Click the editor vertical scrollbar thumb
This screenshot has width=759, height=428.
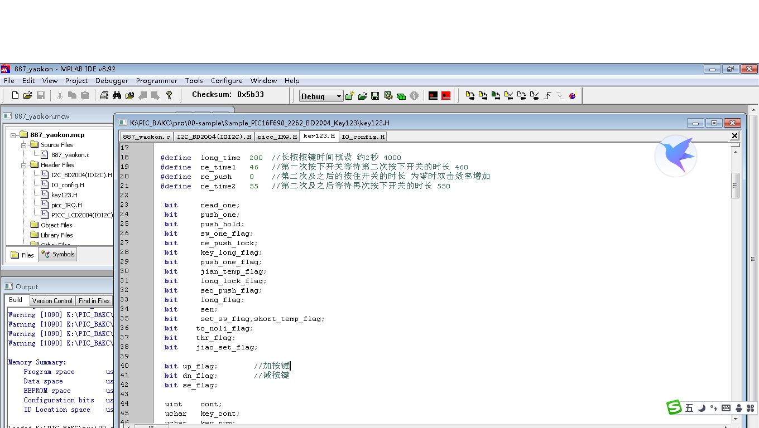(736, 186)
